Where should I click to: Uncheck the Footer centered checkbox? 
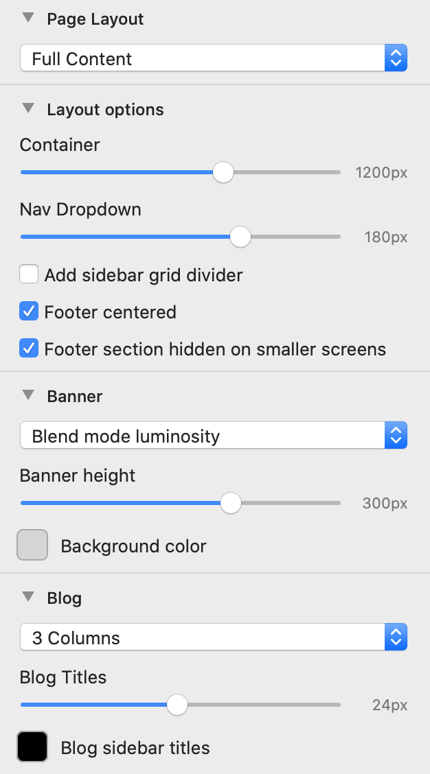coord(29,312)
